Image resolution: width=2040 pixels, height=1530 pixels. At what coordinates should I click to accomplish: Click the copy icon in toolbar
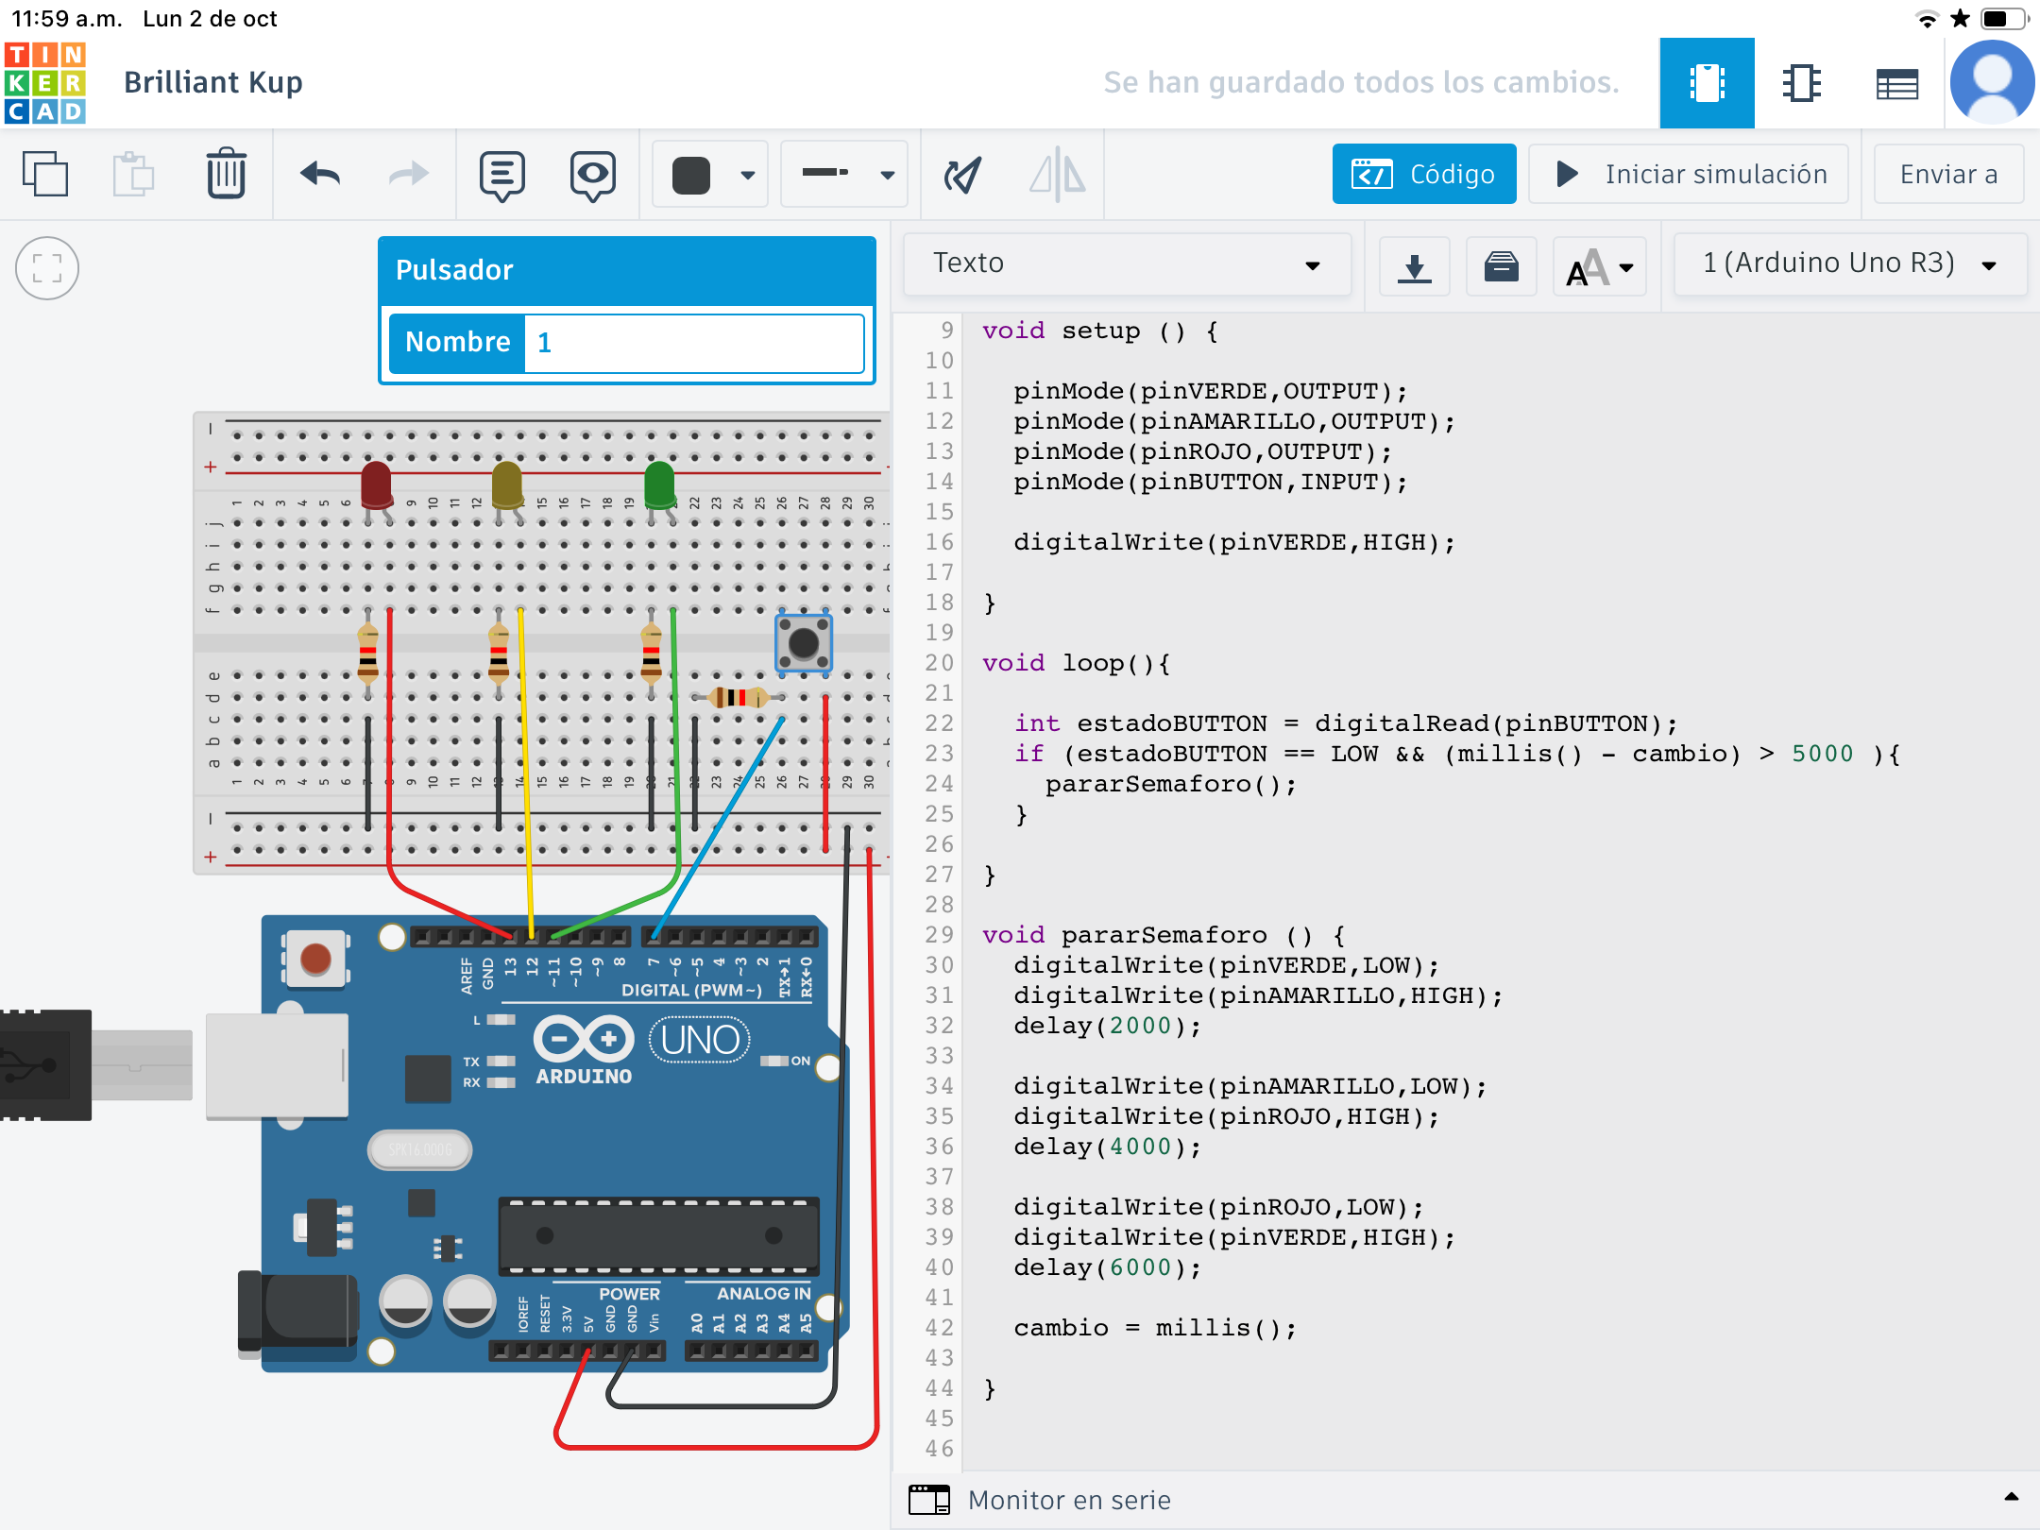pyautogui.click(x=45, y=174)
